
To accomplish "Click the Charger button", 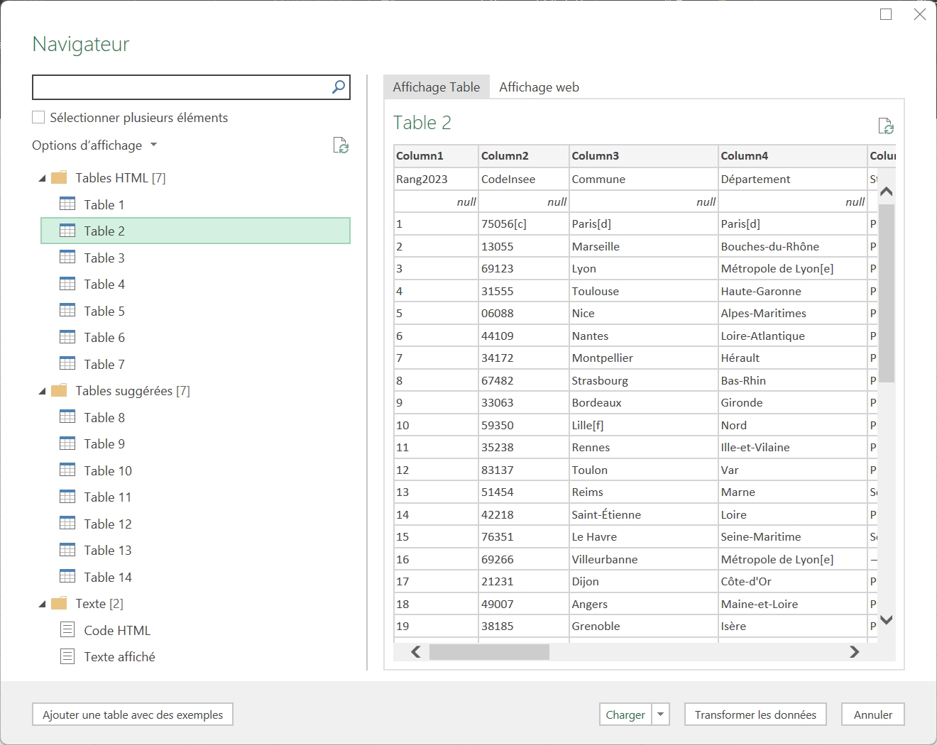I will tap(626, 714).
